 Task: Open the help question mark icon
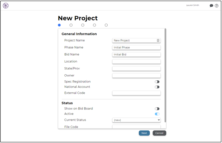tap(216, 6)
